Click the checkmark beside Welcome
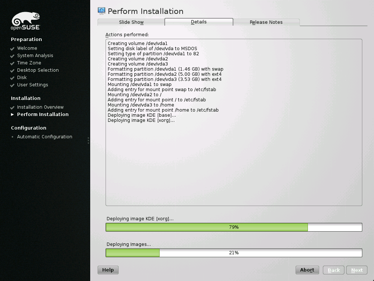This screenshot has height=281, width=374. (x=12, y=49)
